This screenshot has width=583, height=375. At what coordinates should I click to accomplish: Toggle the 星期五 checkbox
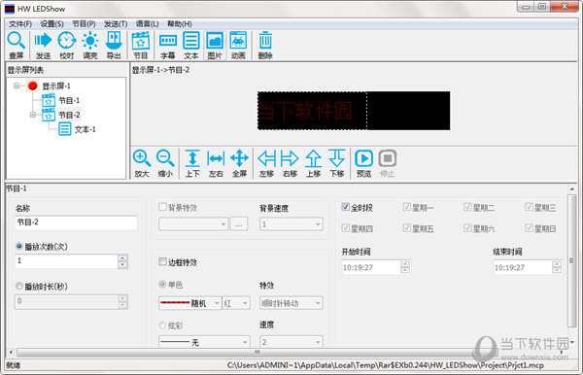(407, 228)
